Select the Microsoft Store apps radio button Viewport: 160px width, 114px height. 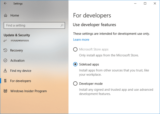point(75,49)
